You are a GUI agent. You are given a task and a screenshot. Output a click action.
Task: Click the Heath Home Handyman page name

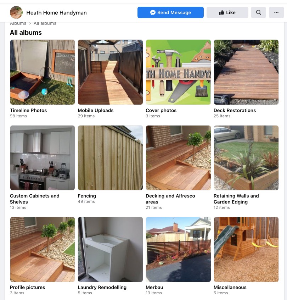56,13
